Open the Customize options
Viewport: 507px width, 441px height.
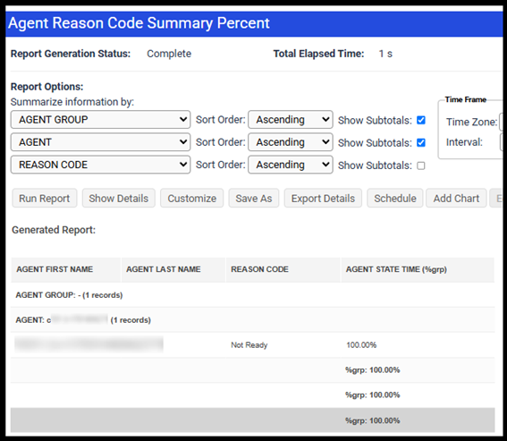coord(191,199)
